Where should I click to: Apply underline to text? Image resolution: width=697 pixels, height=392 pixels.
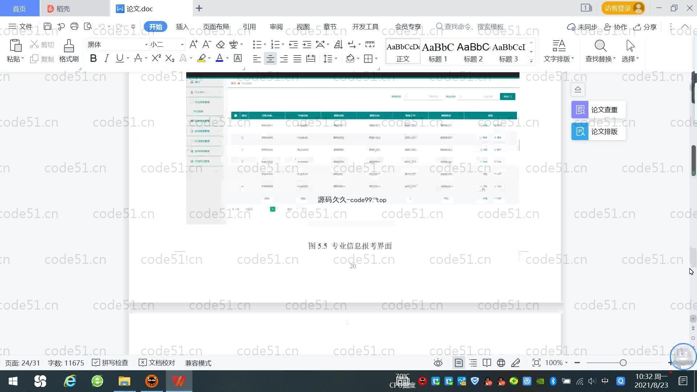point(119,58)
